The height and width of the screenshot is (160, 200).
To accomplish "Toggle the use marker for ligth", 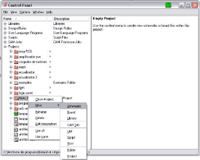I will [50, 87].
